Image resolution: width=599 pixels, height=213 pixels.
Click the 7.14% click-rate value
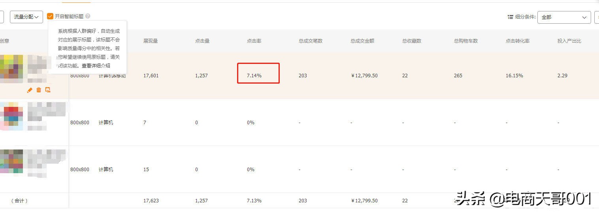tap(254, 76)
